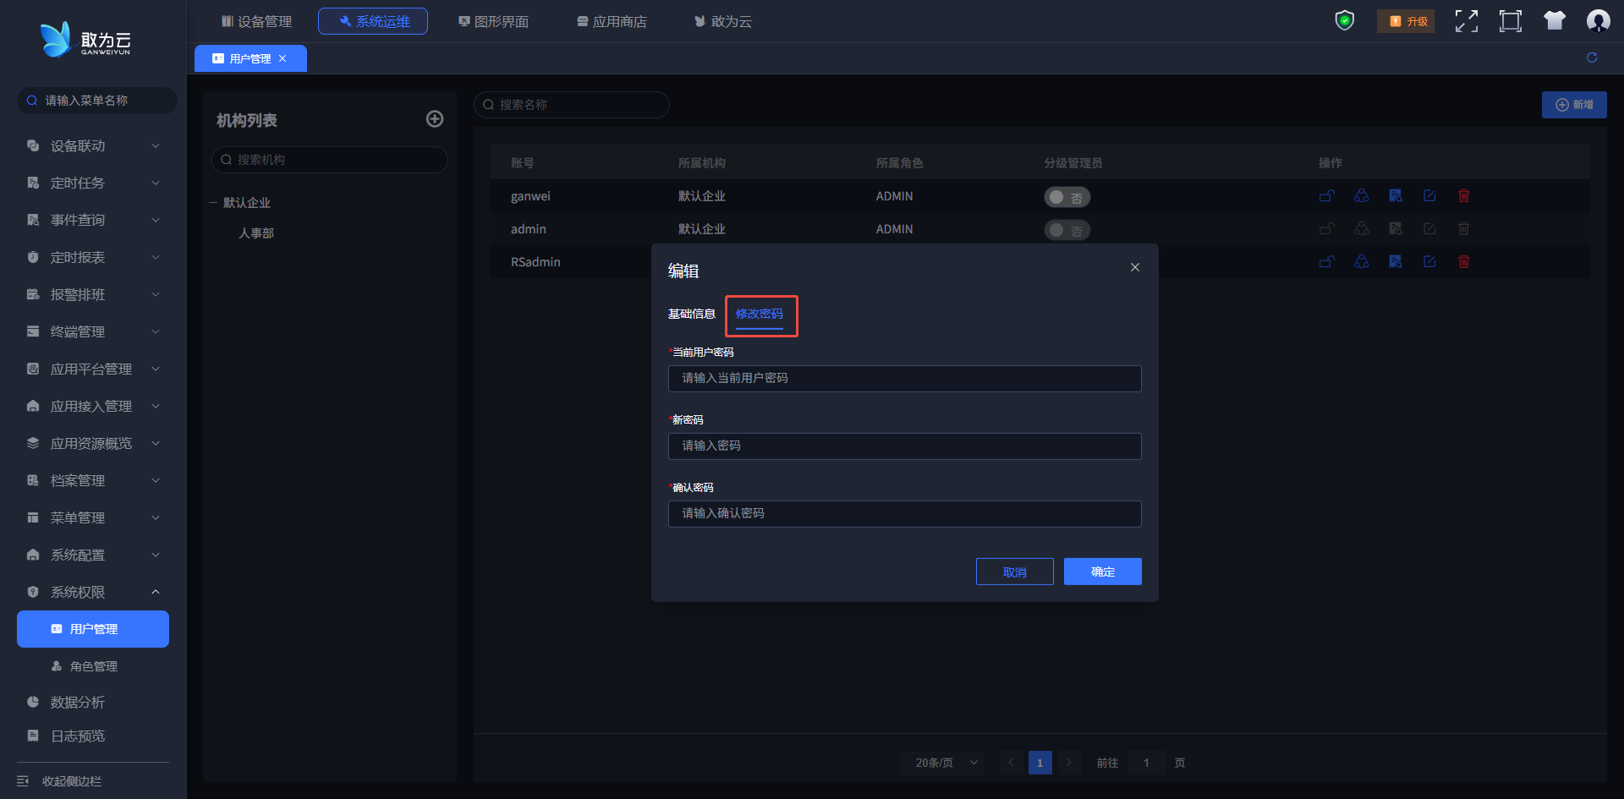
Task: Expand the 事件查询 sidebar menu
Action: pos(93,221)
